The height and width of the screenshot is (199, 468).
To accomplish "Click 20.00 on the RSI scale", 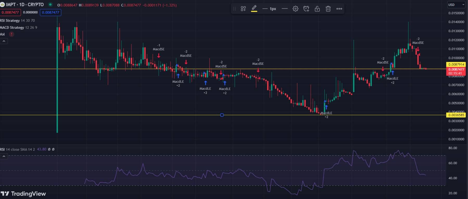I will pyautogui.click(x=453, y=193).
